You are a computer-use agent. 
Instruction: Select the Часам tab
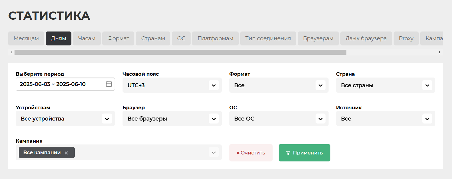87,38
